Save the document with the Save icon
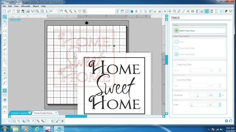 [18, 11]
